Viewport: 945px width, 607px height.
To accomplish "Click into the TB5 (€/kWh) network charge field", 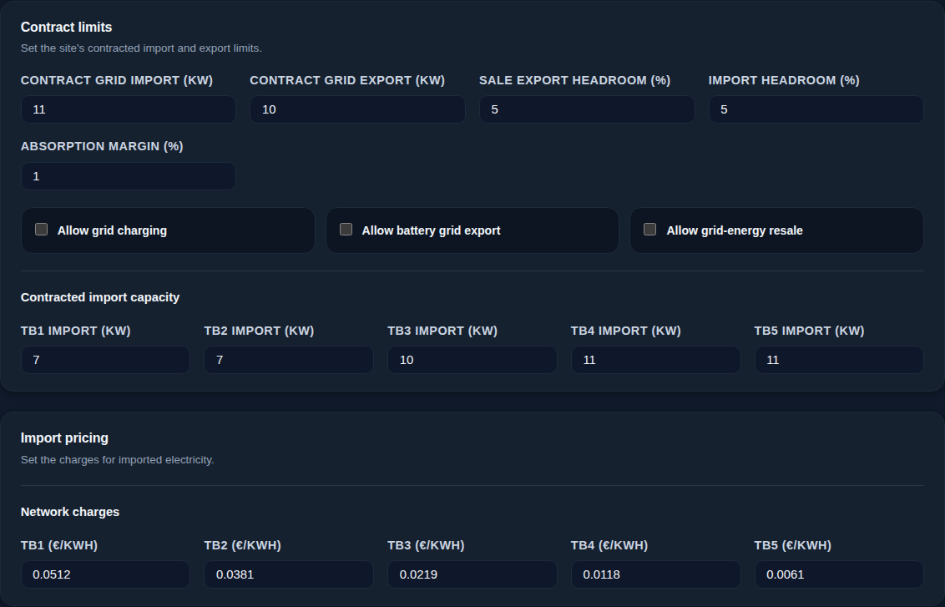I will click(x=839, y=574).
